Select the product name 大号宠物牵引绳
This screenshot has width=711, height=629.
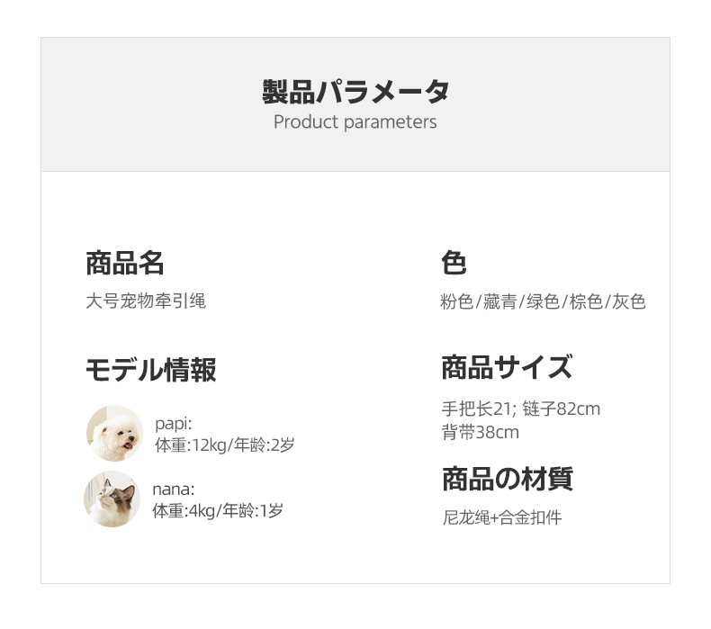point(146,301)
